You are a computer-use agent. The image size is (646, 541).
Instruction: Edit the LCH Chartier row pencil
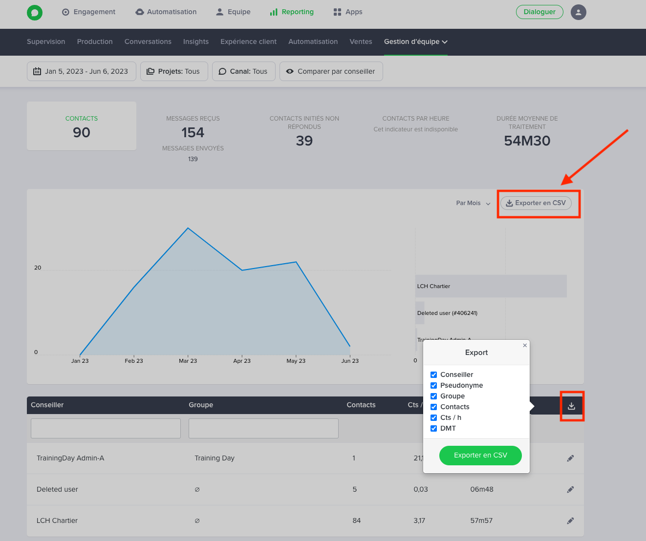570,520
